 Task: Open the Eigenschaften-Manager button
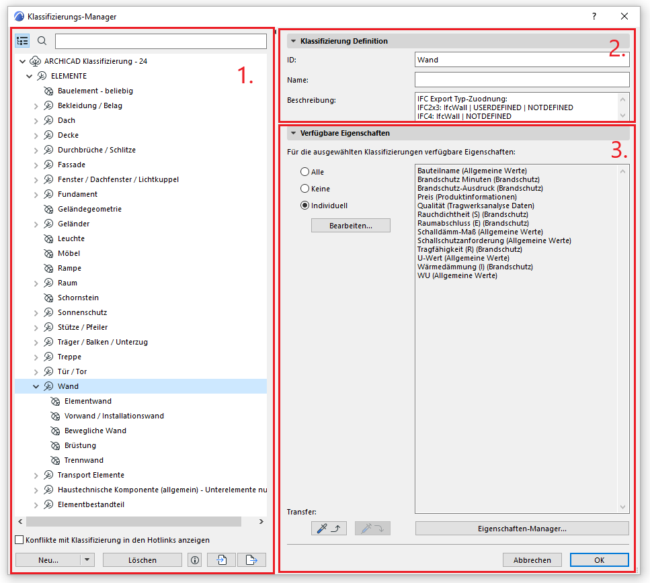tap(522, 529)
